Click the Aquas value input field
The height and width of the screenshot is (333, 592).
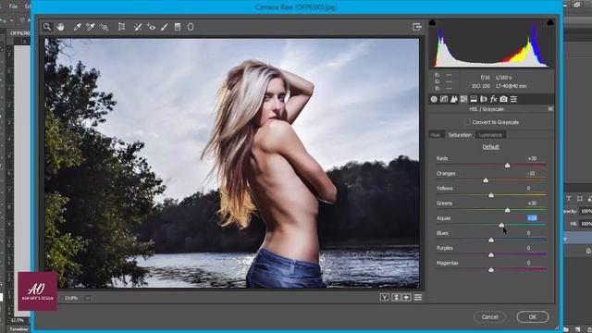pos(532,218)
